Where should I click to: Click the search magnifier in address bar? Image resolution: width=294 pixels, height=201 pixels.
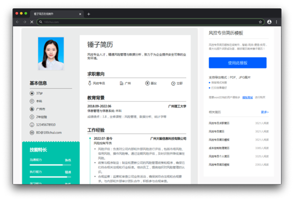[41, 22]
